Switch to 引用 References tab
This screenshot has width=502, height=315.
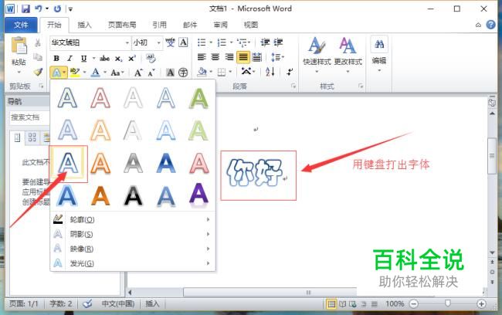159,25
